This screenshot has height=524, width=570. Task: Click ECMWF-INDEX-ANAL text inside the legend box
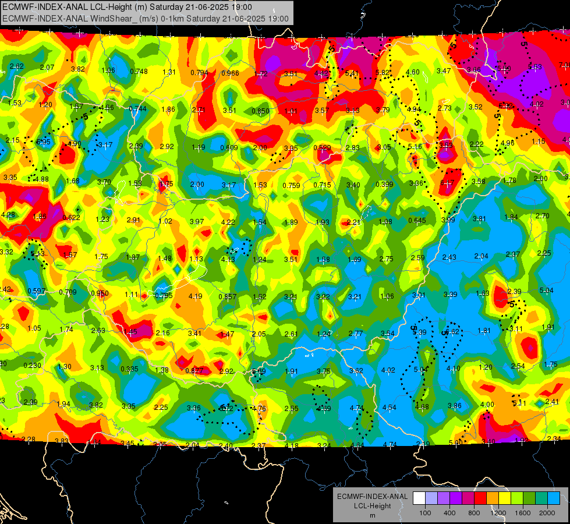coord(372,497)
